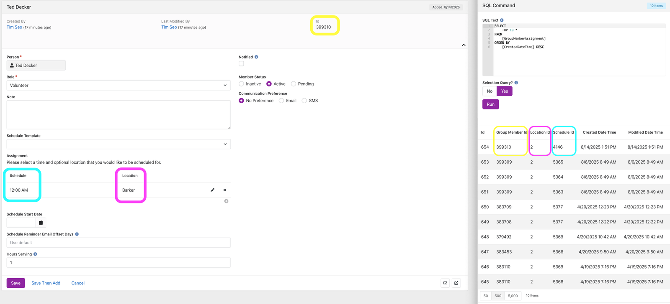Screen dimensions: 670x304
Task: Select result row with Id 645
Action: pos(574,282)
